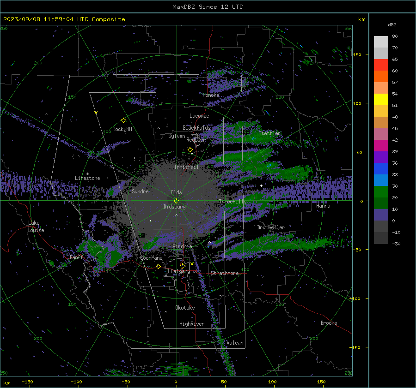Click the Blackfalds label
Screen dimensions: 416x388
(196, 128)
